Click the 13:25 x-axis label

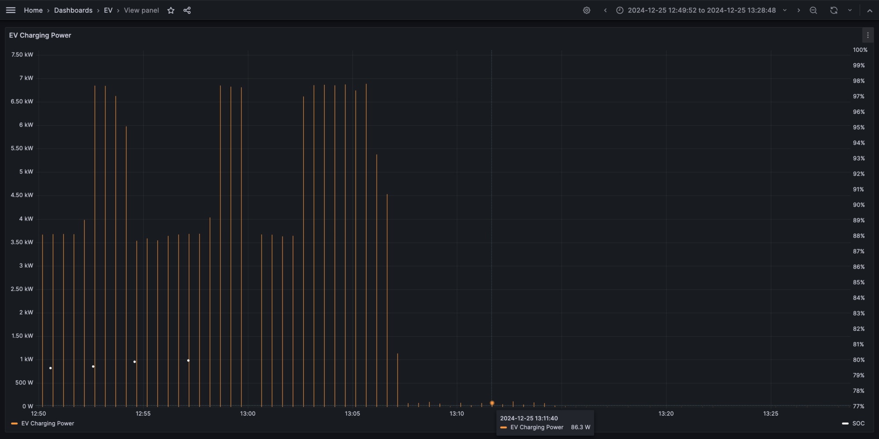[770, 414]
